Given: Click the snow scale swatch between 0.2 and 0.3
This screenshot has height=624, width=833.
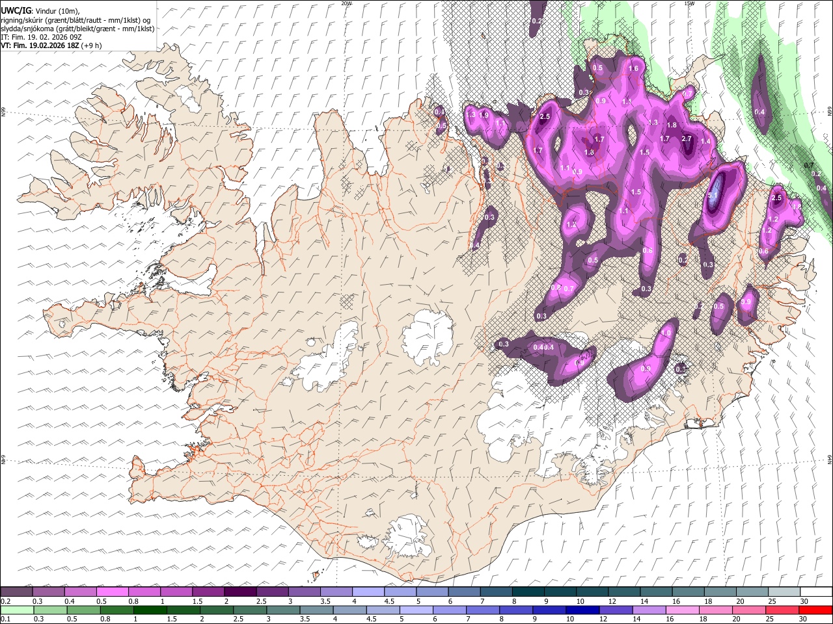Looking at the screenshot, I should (x=16, y=592).
